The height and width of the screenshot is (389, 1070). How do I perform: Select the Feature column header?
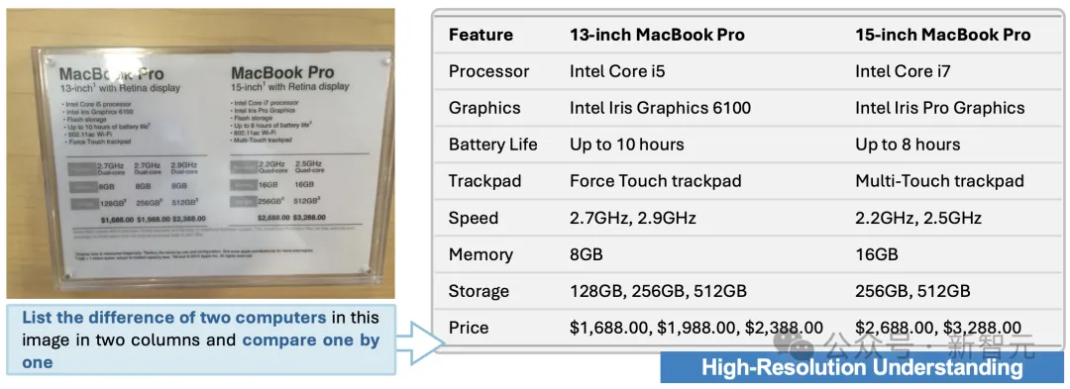click(481, 35)
